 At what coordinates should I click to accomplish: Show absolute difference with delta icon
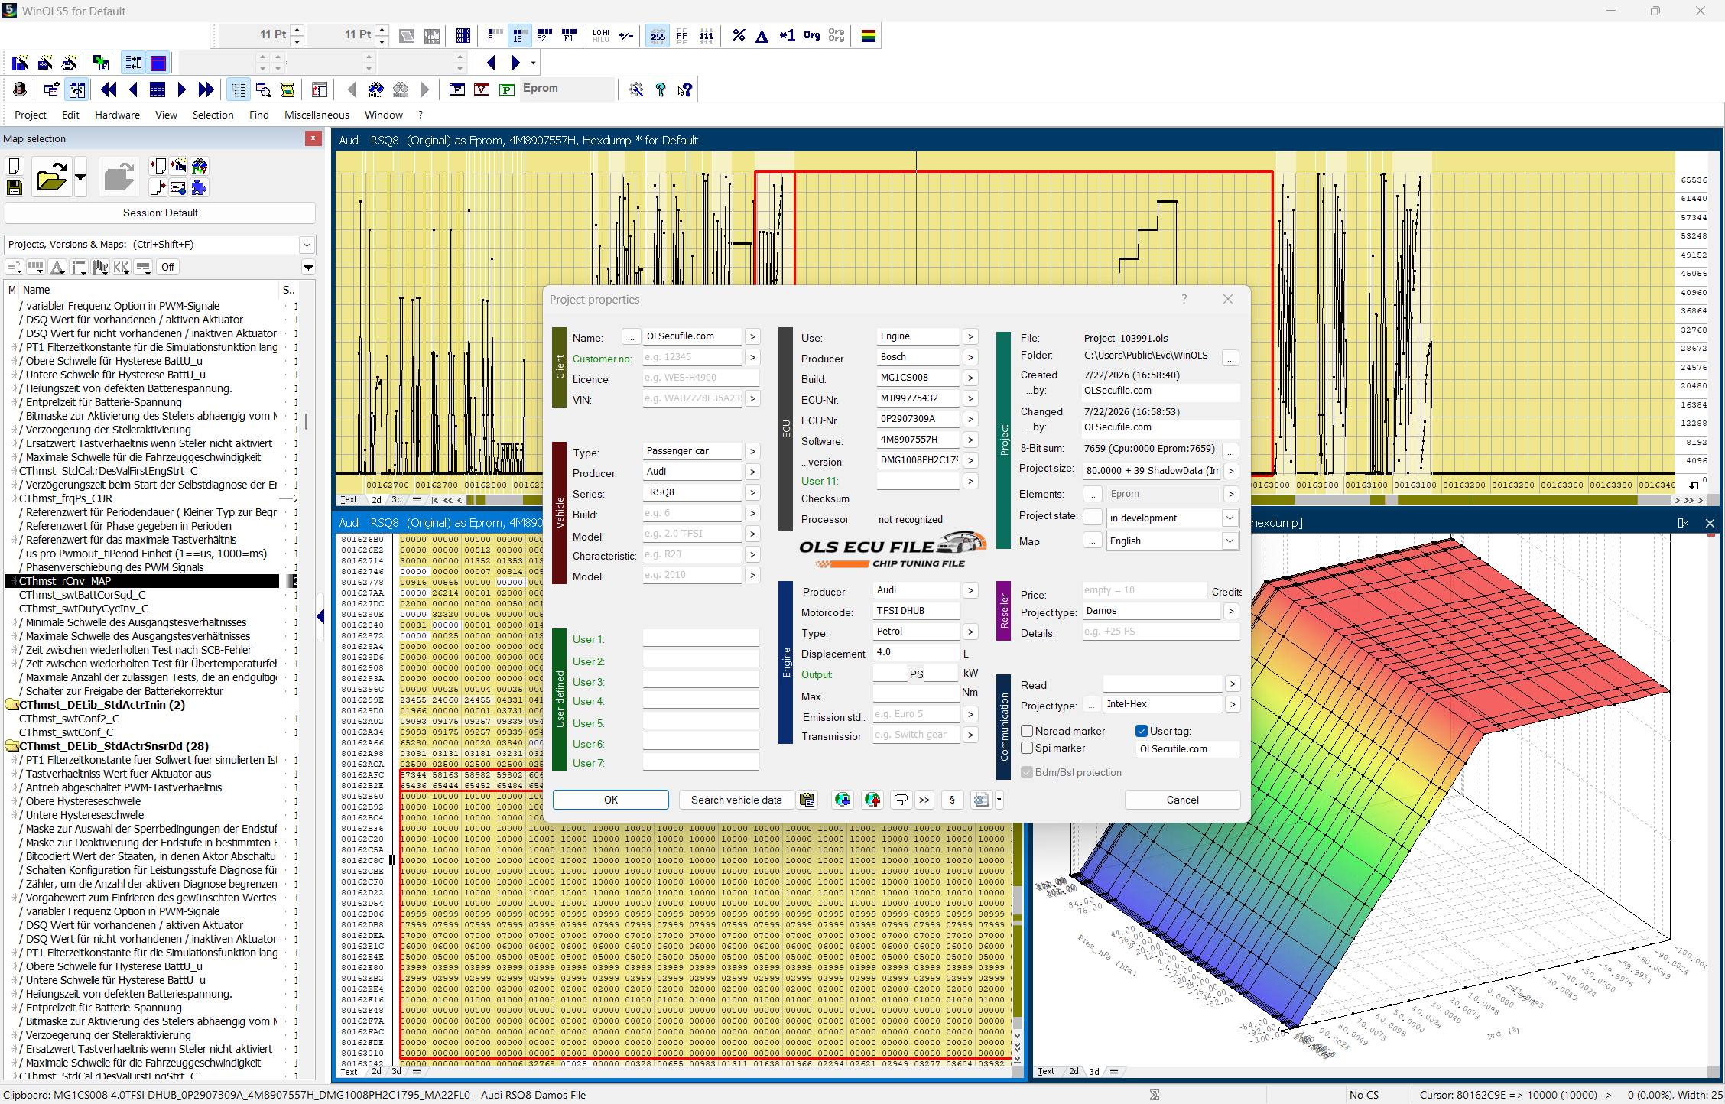pyautogui.click(x=762, y=35)
